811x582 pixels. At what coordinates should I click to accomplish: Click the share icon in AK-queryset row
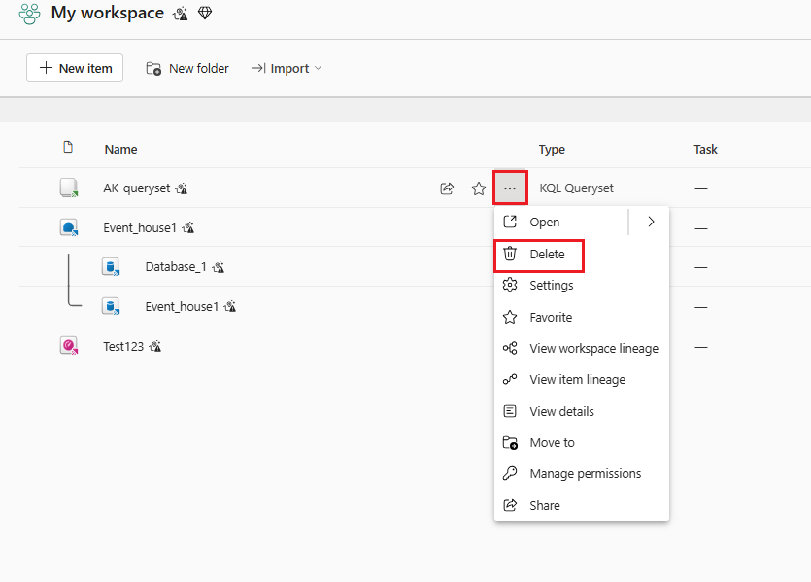coord(447,188)
